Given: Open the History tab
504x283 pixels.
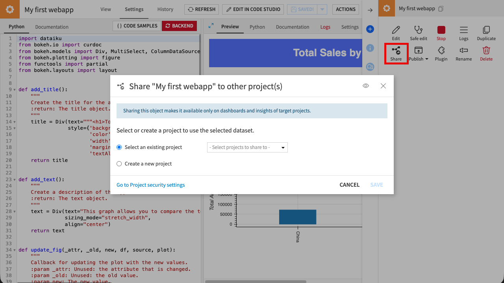Looking at the screenshot, I should (x=165, y=9).
